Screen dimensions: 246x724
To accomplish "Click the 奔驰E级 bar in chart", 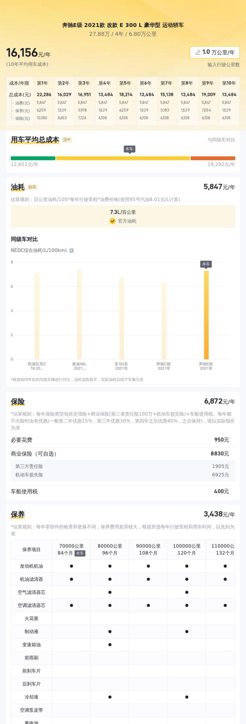I will coord(206,315).
